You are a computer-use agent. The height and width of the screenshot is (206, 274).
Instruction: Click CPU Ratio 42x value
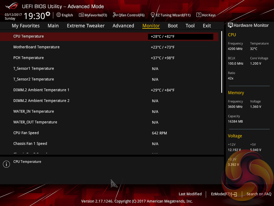click(231, 78)
